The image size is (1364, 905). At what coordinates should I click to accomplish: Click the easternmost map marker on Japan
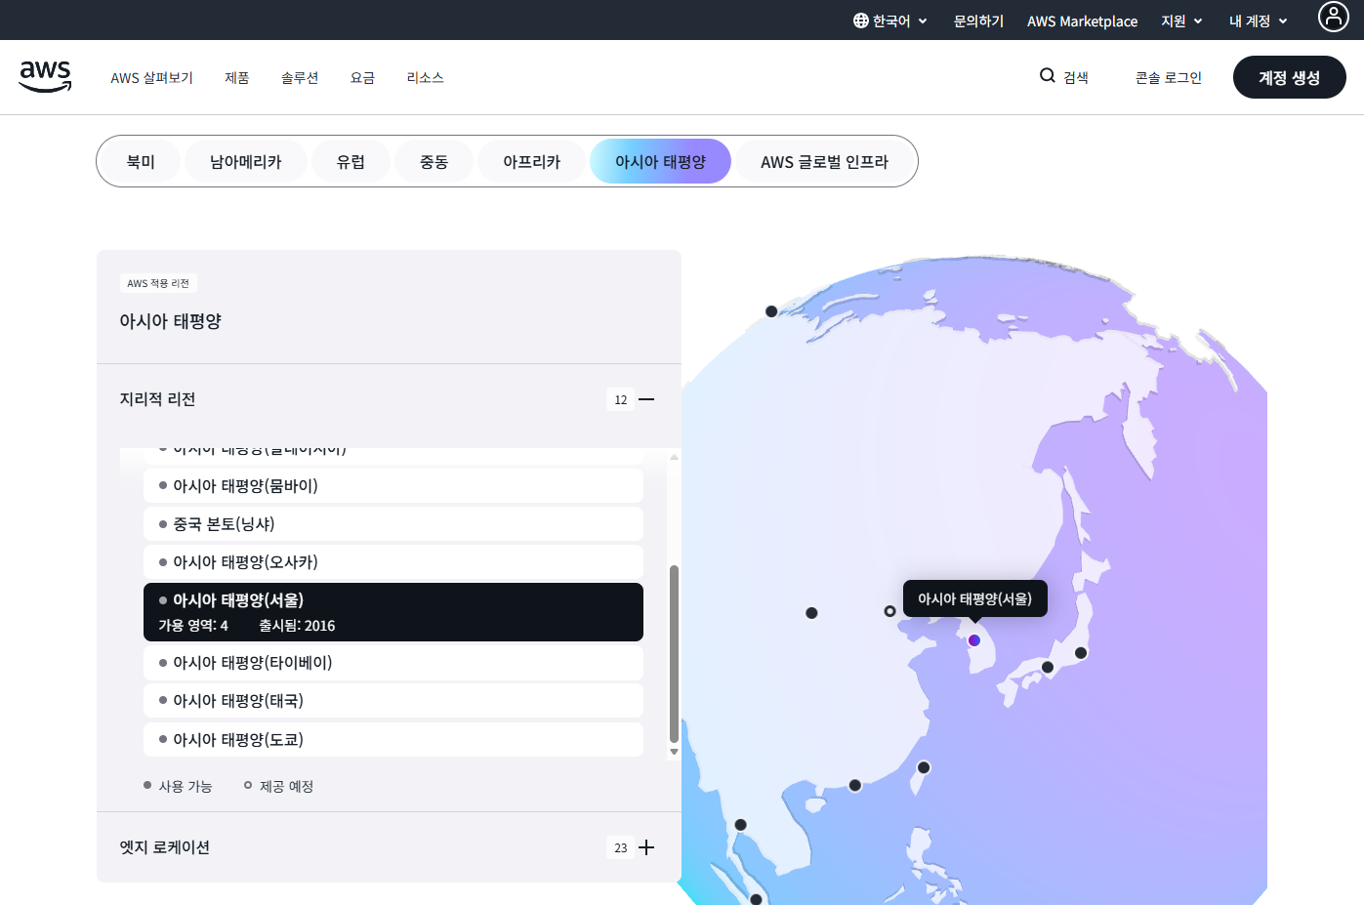[x=1081, y=653]
